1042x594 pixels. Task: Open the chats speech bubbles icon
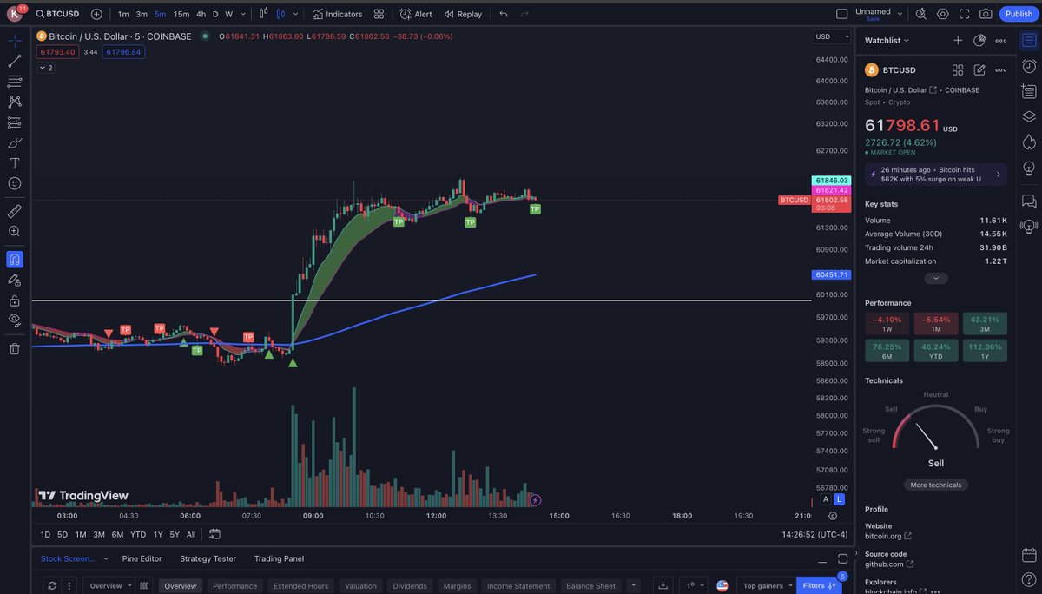pyautogui.click(x=1029, y=201)
